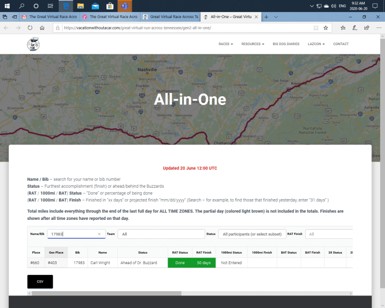Click the site logo in the header
The width and height of the screenshot is (385, 308).
coord(34,44)
